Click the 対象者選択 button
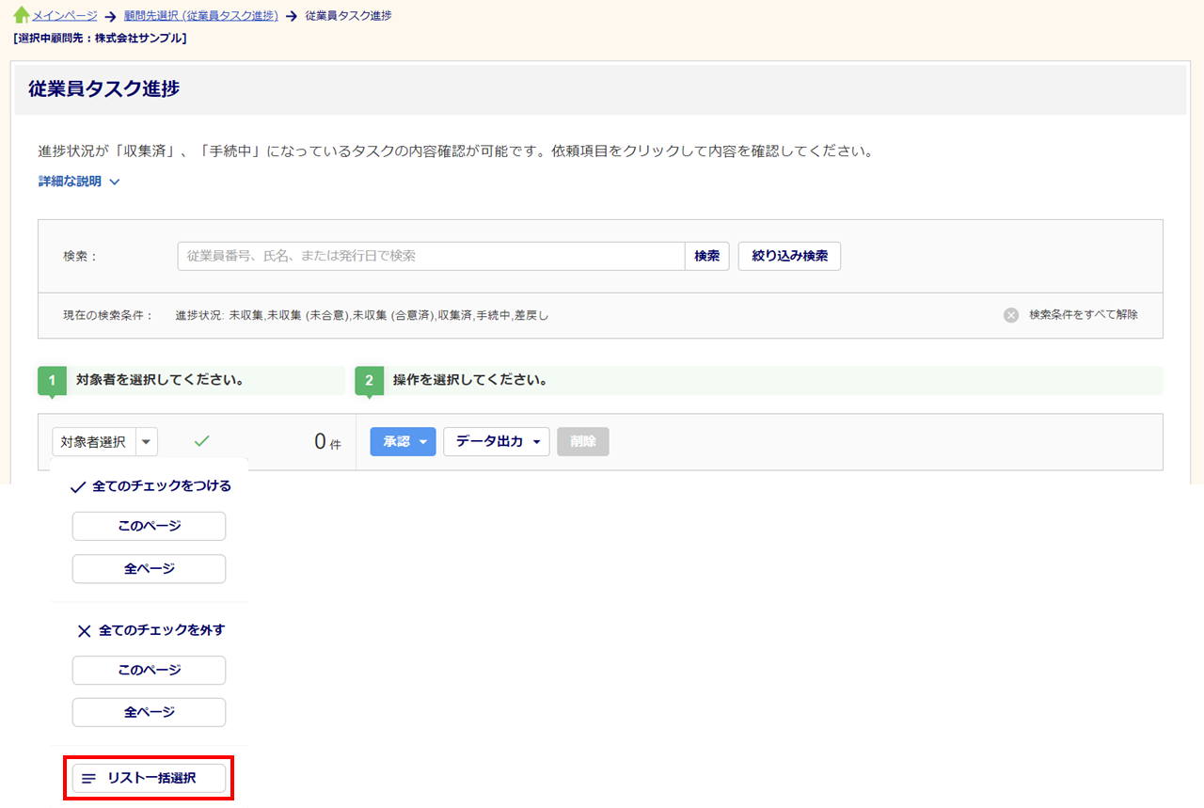Screen dimensions: 1204x808 [x=93, y=441]
